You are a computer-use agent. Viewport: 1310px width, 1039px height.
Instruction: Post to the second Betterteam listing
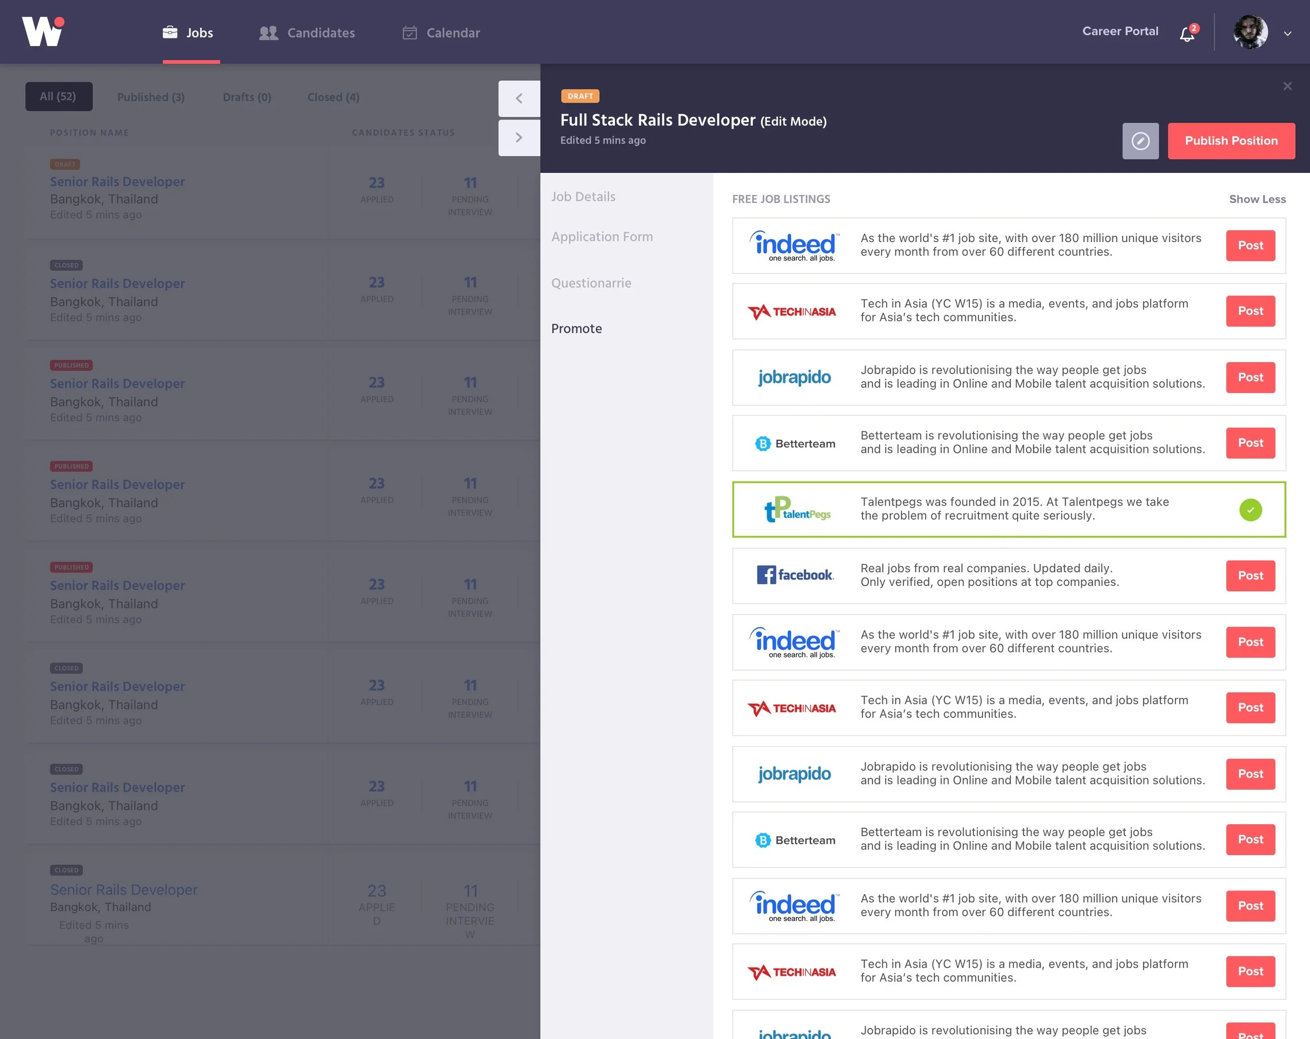pyautogui.click(x=1250, y=840)
